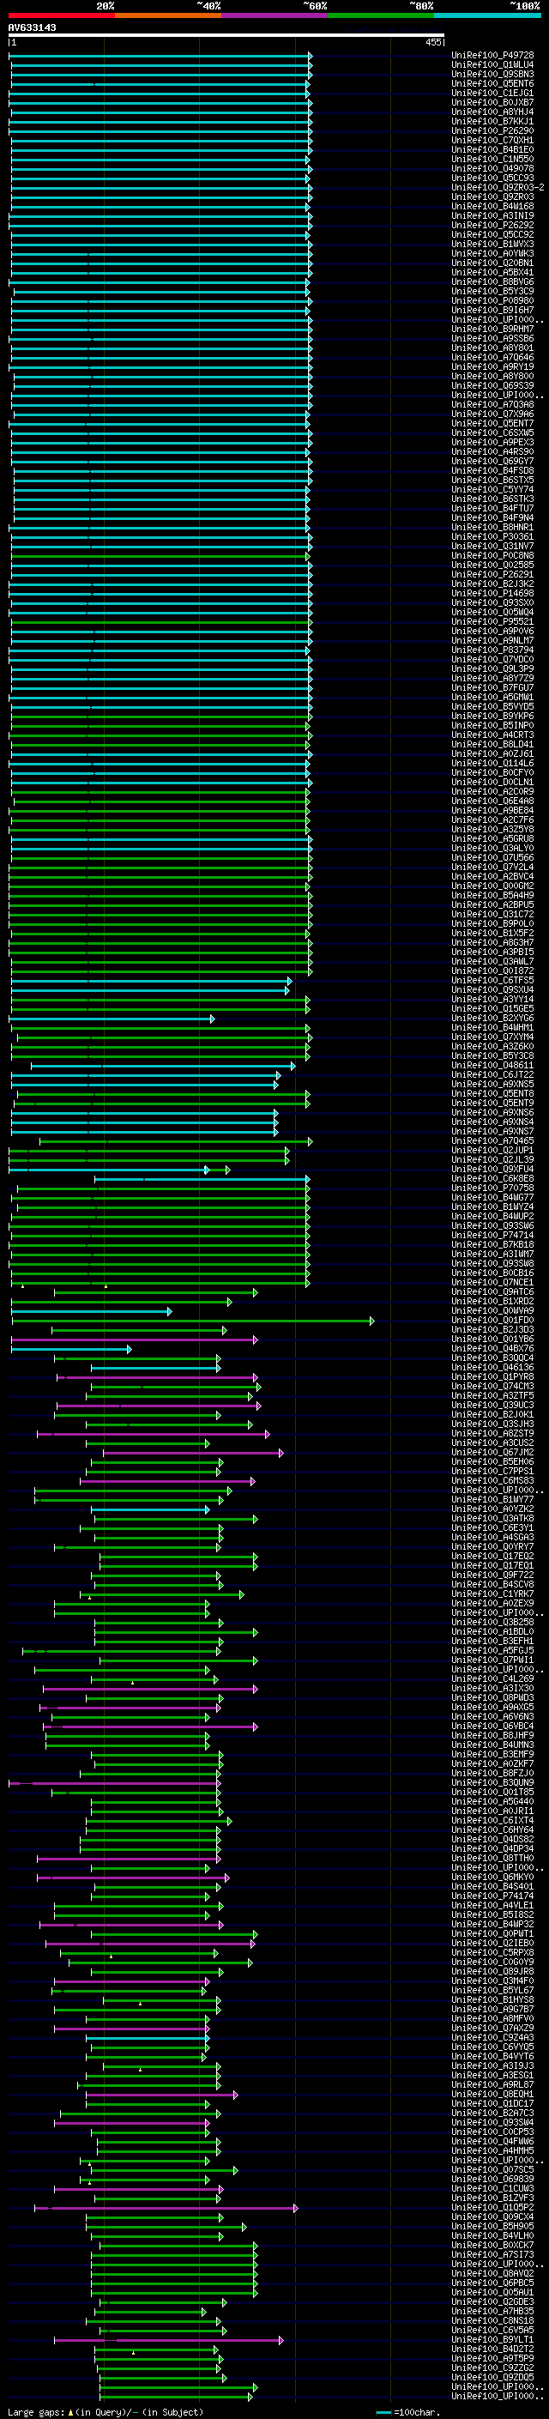
Task: Open hit UniRef100_P70758
Action: (x=492, y=1188)
